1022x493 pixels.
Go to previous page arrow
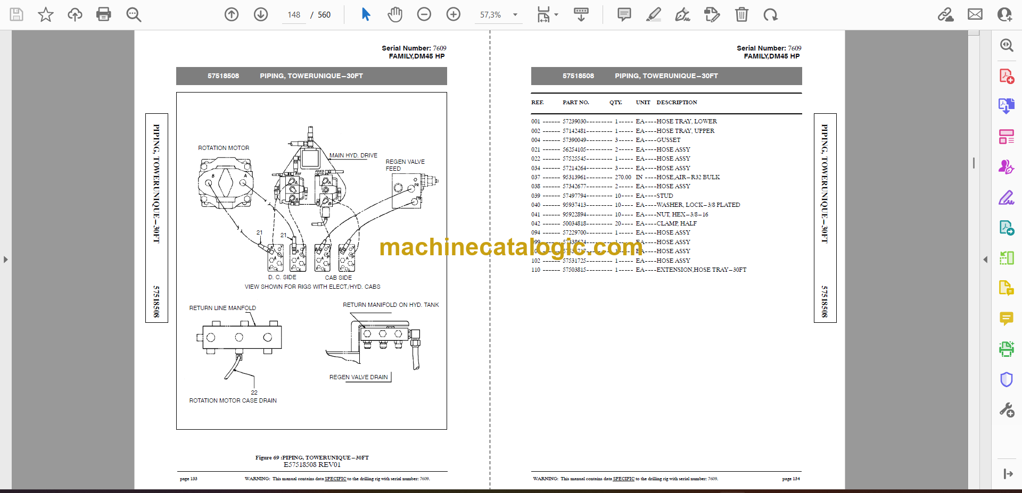(232, 14)
